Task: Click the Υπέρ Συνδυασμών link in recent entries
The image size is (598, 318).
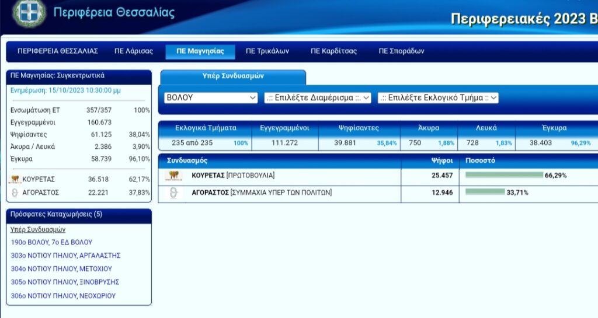Action: [x=38, y=229]
